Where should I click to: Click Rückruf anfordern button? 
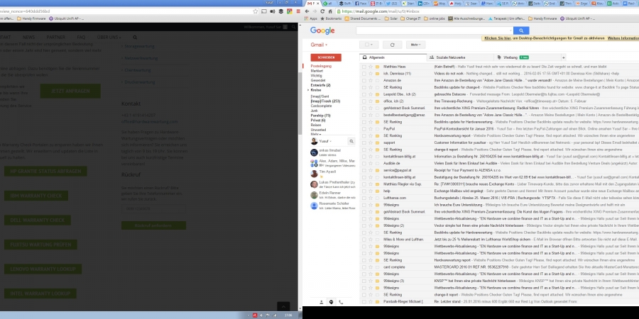[153, 225]
